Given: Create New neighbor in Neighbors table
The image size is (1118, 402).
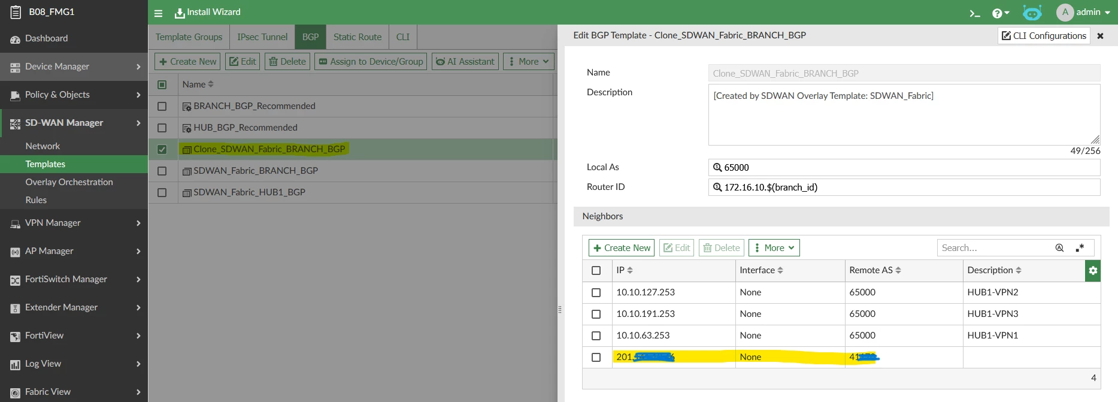Looking at the screenshot, I should click(x=622, y=248).
